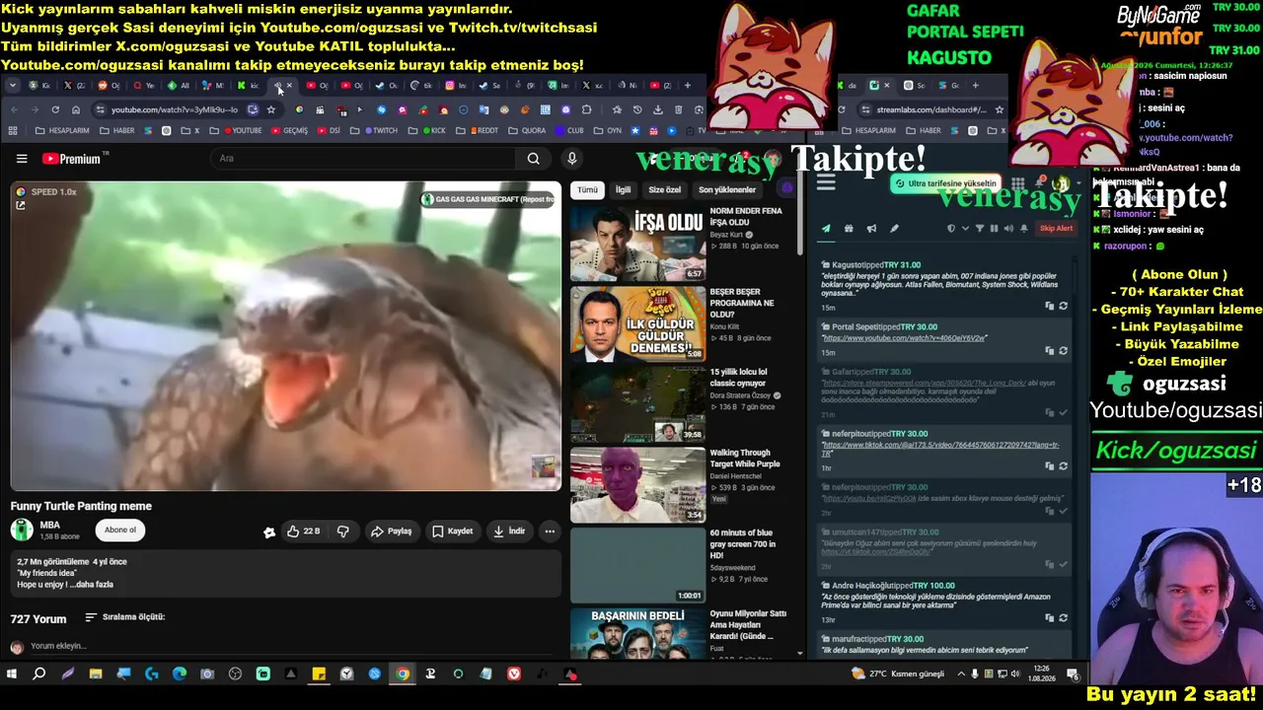Open the browser tab search chevron
Image resolution: width=1263 pixels, height=710 pixels.
(12, 86)
